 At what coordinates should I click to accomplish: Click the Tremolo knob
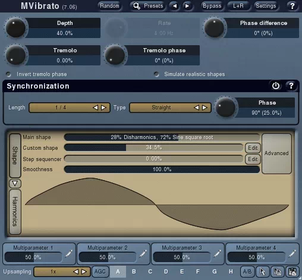[15, 55]
